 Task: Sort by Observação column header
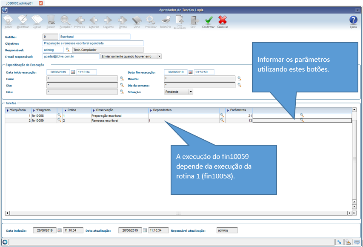click(x=120, y=110)
